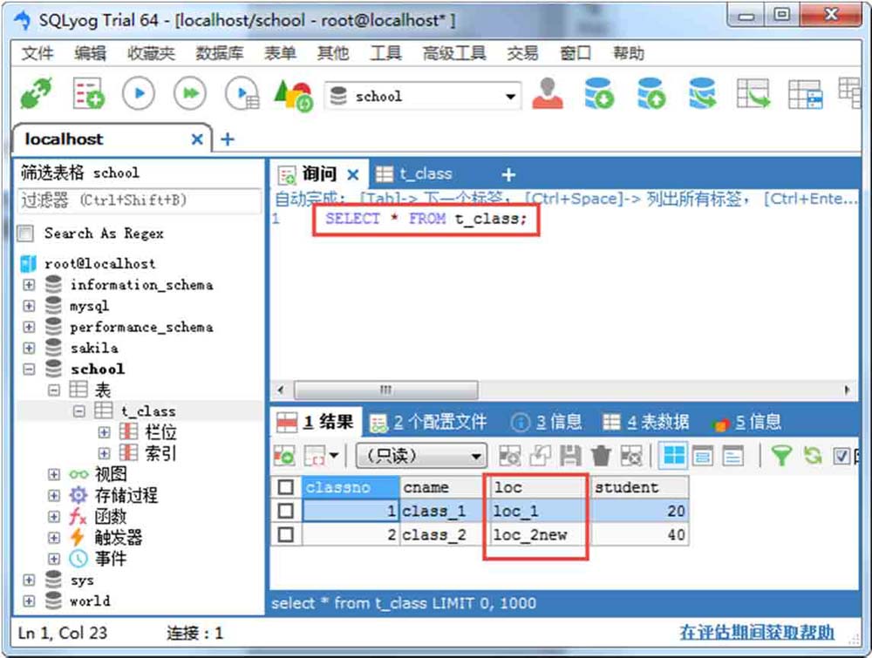This screenshot has width=872, height=658.
Task: Click the Execute all queries icon
Action: pos(190,93)
